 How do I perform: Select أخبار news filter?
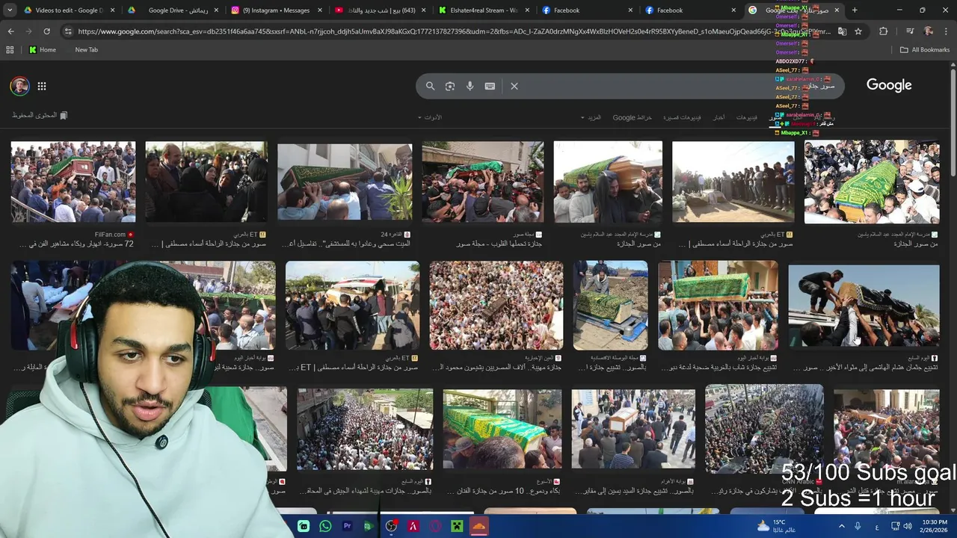(x=718, y=117)
